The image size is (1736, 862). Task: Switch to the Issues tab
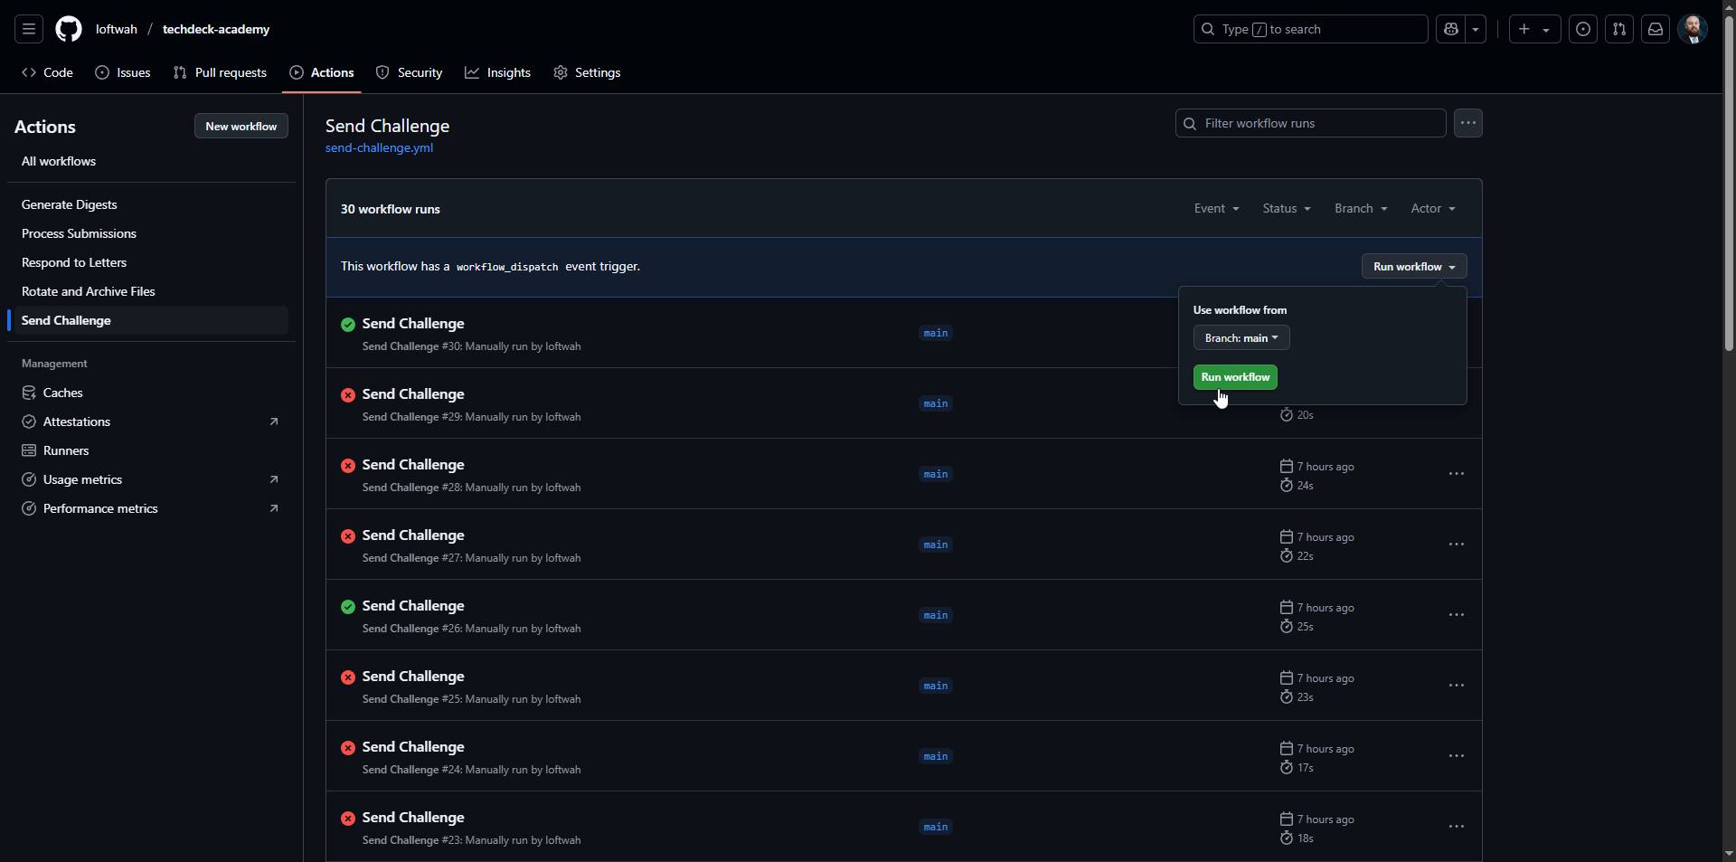pyautogui.click(x=123, y=72)
